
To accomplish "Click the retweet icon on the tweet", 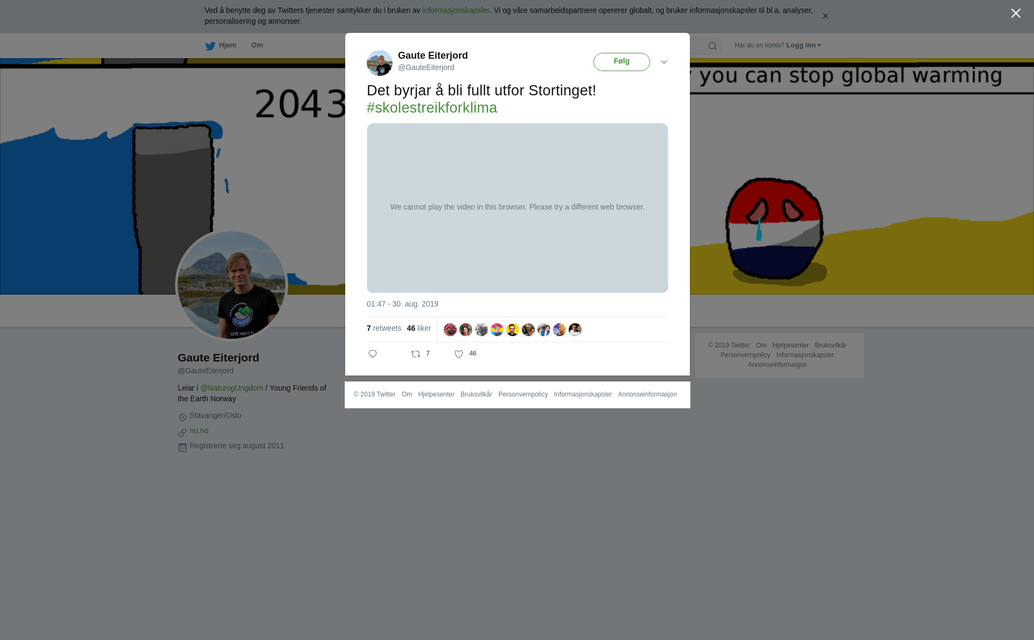I will 416,354.
